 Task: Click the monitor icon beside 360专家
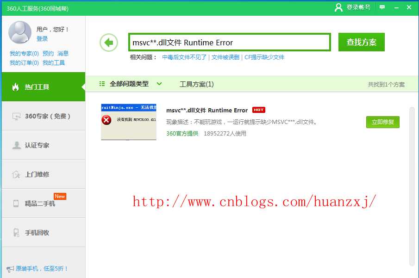click(x=16, y=117)
